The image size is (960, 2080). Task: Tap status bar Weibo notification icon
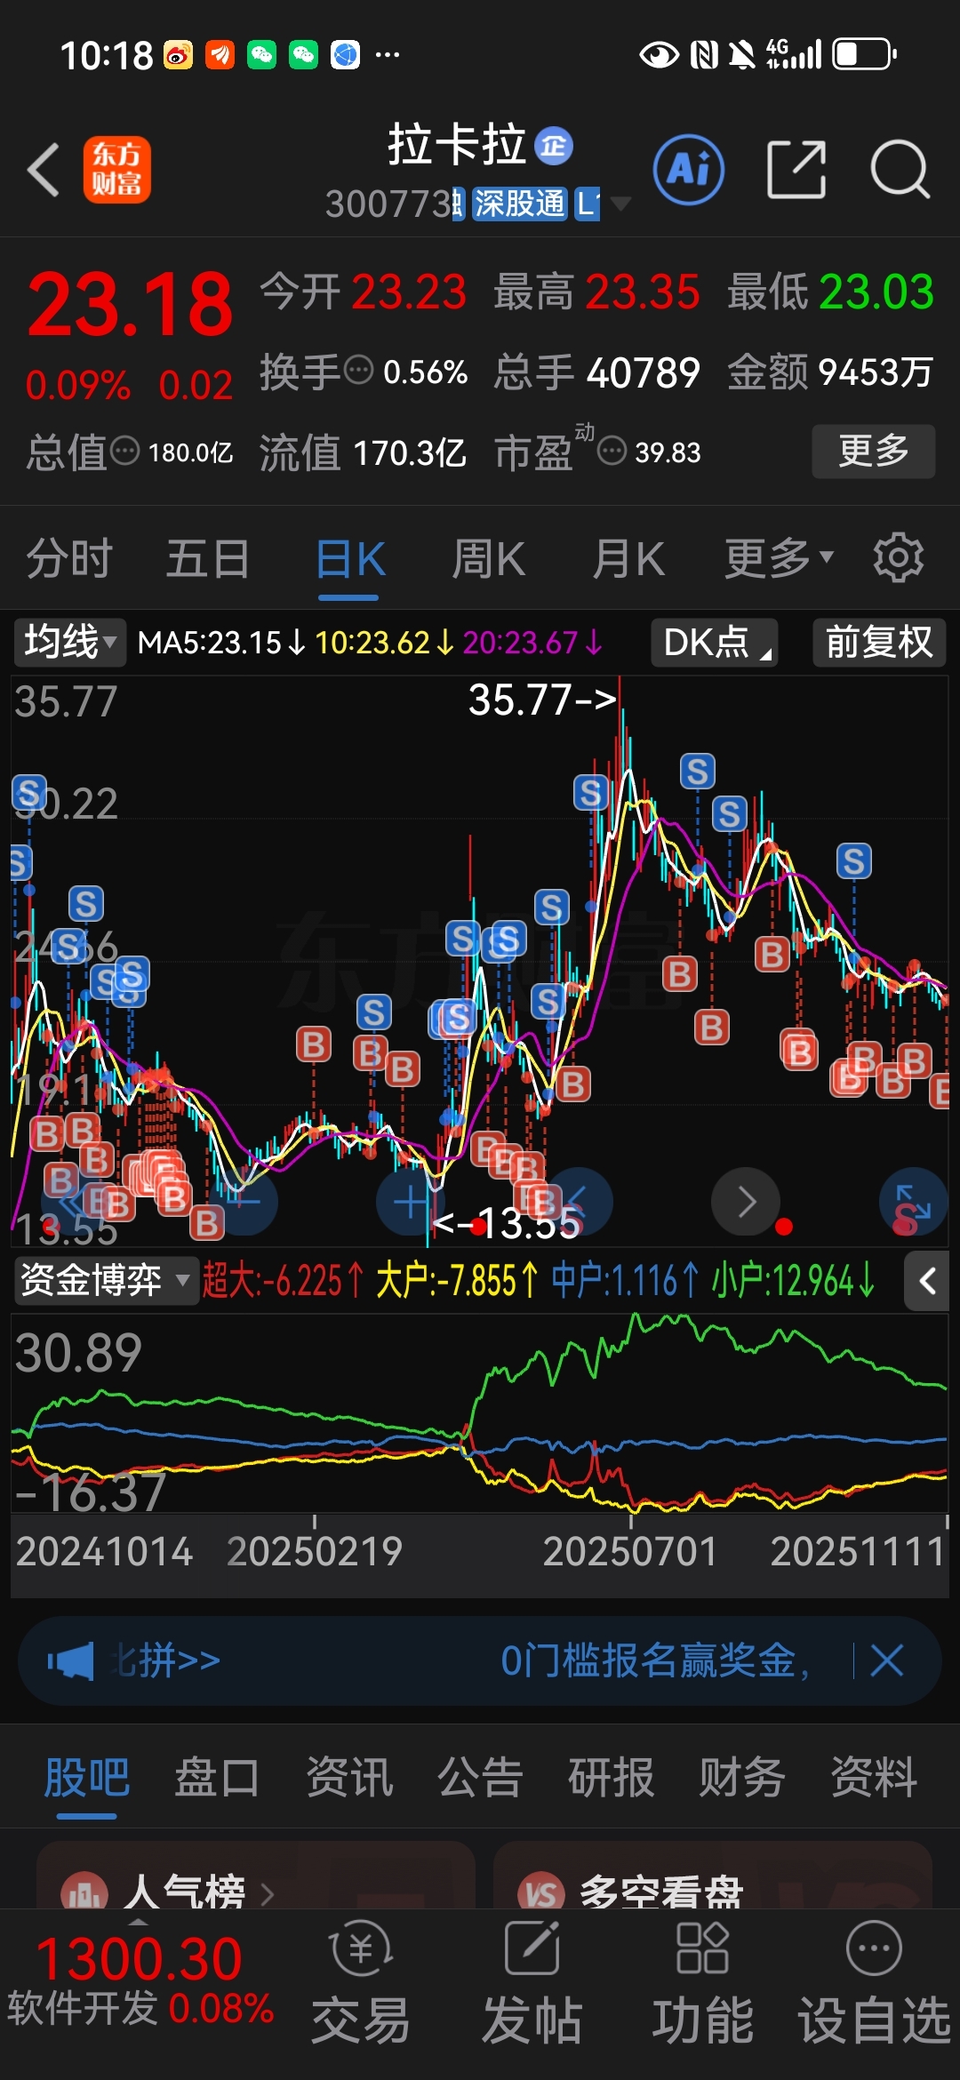(178, 55)
